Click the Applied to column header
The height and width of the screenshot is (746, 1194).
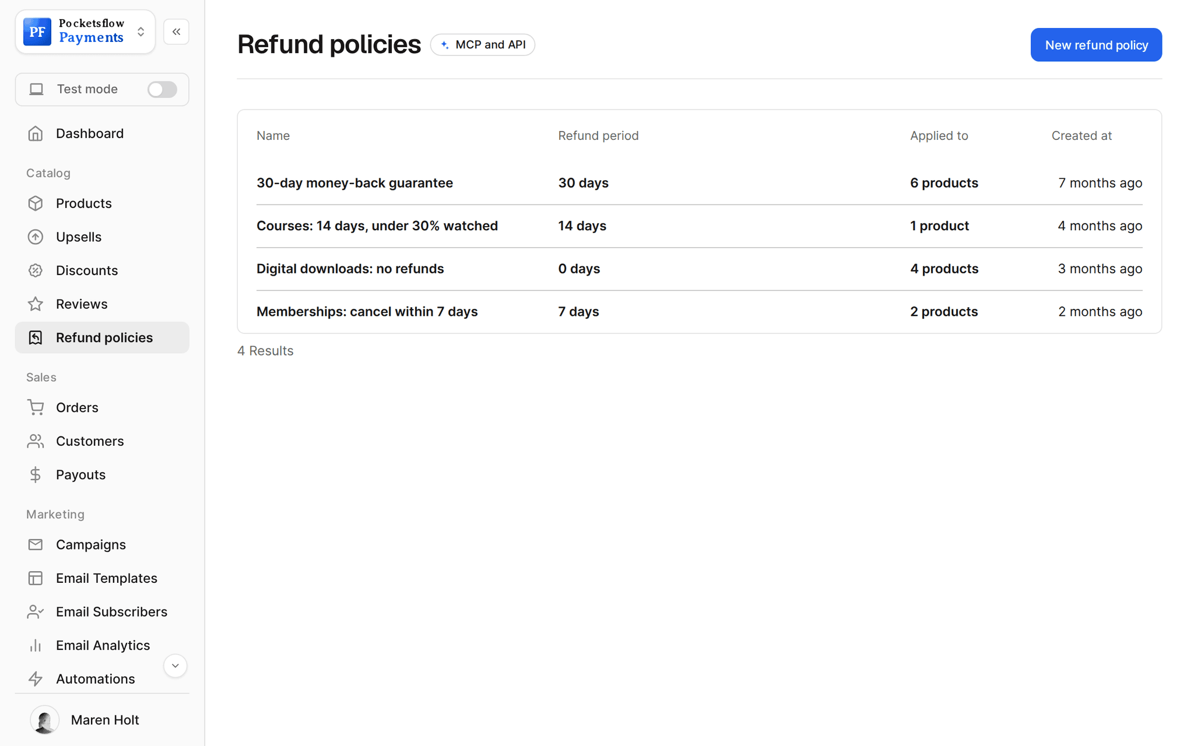pos(939,136)
